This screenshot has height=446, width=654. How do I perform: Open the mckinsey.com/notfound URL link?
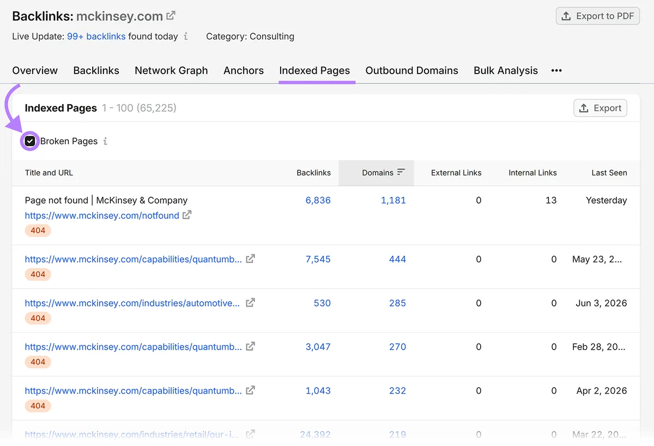[x=102, y=215]
